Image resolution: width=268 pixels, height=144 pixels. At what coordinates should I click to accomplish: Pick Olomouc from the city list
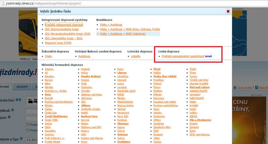123,124
